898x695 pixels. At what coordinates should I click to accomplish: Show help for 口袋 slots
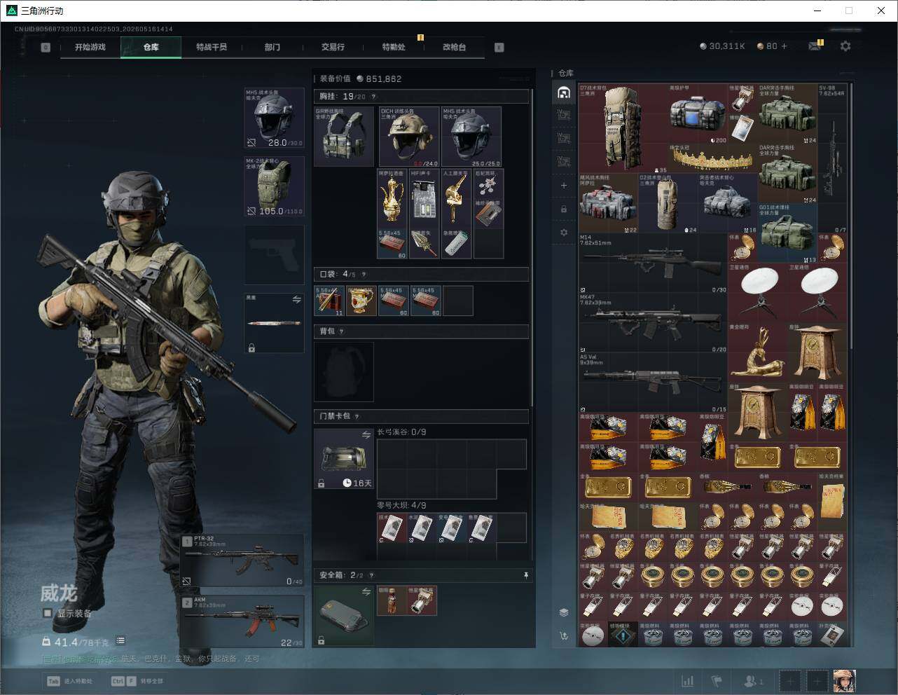[364, 275]
